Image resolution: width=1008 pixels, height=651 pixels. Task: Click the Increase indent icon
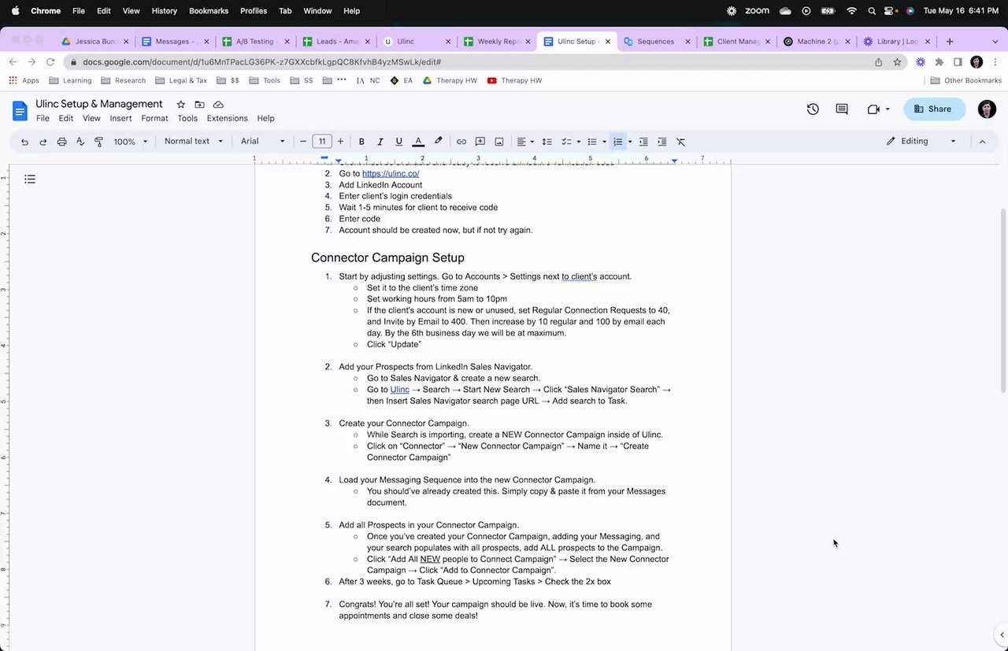(x=662, y=142)
